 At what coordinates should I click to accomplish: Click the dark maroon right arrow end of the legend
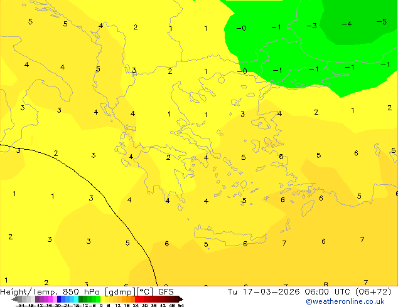[x=181, y=299]
